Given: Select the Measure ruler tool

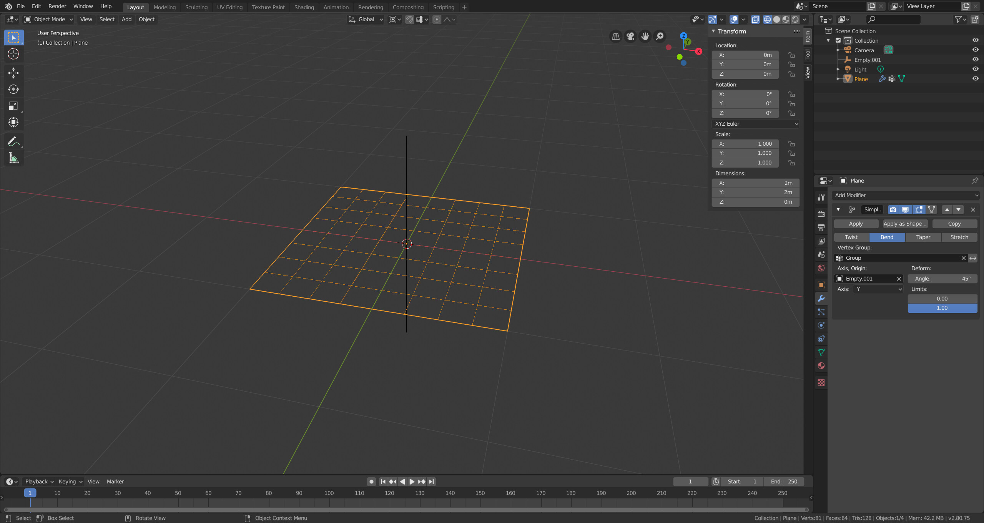Looking at the screenshot, I should click(13, 158).
